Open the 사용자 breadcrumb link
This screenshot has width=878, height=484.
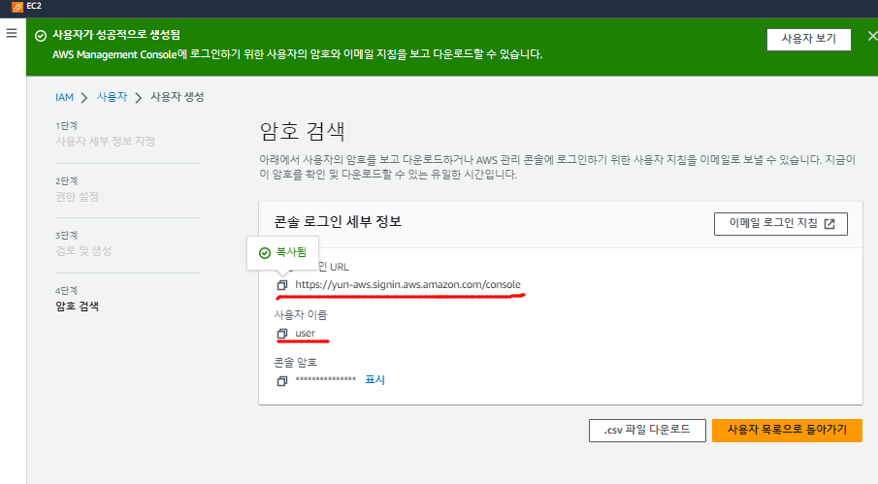coord(112,97)
